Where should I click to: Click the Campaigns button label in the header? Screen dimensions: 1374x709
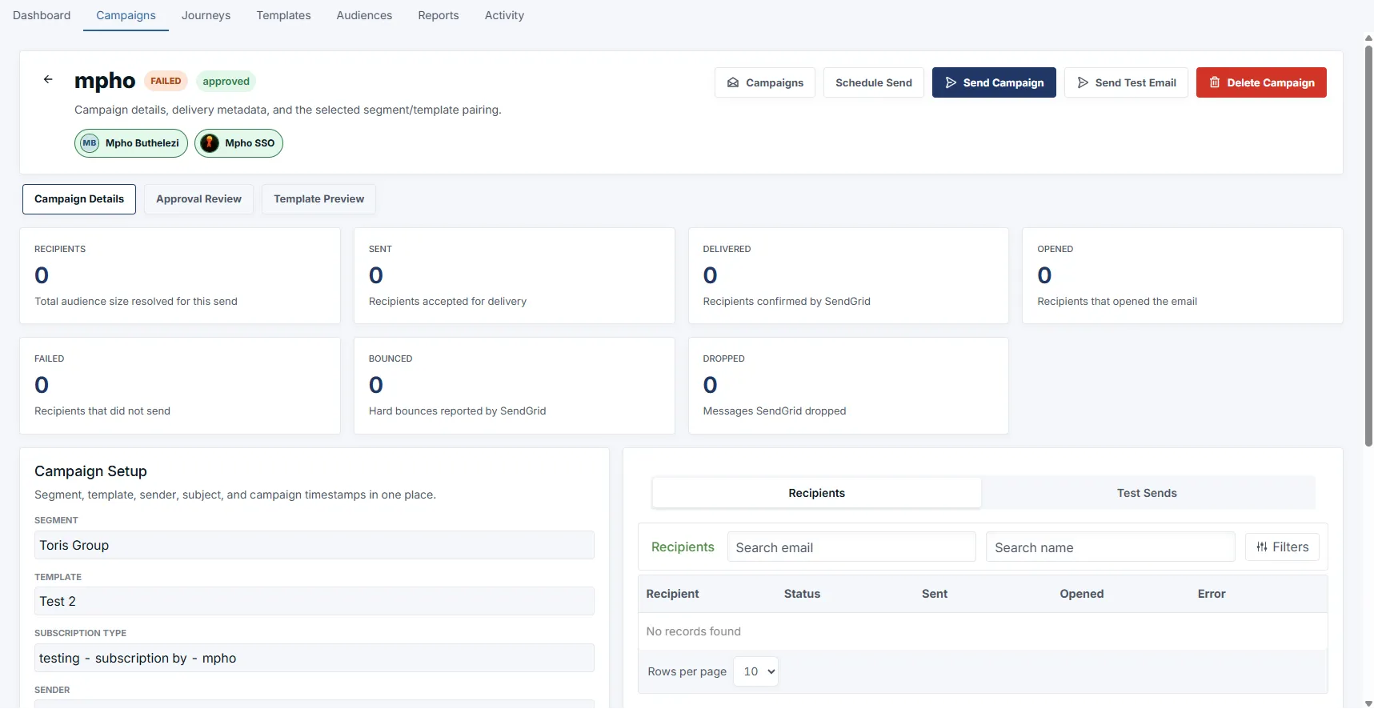775,82
